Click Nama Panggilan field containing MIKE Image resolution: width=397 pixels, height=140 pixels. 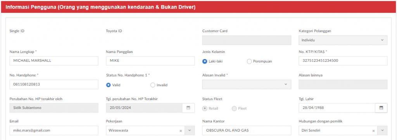pyautogui.click(x=150, y=61)
